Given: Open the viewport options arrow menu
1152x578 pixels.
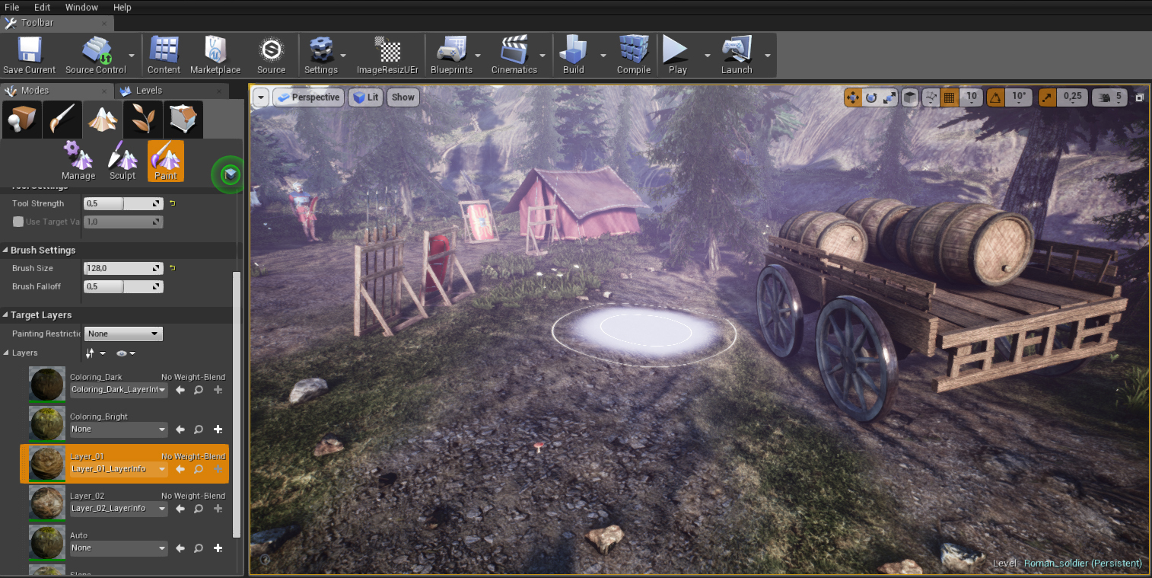Looking at the screenshot, I should (x=262, y=97).
